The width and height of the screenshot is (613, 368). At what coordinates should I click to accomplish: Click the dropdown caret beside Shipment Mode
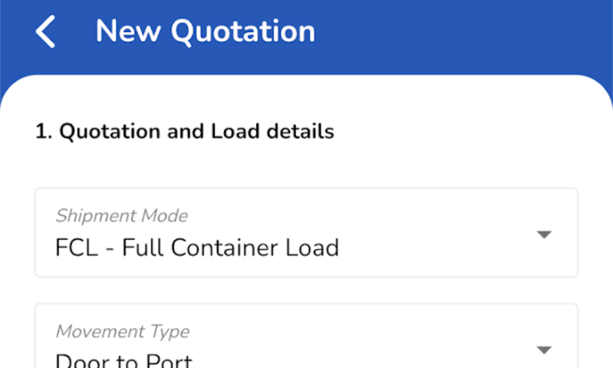tap(544, 234)
